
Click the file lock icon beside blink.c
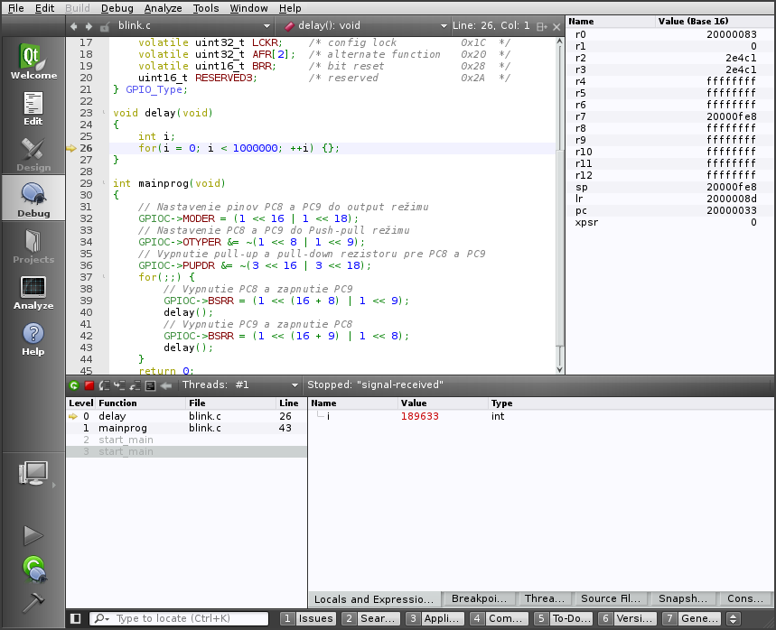tap(105, 26)
